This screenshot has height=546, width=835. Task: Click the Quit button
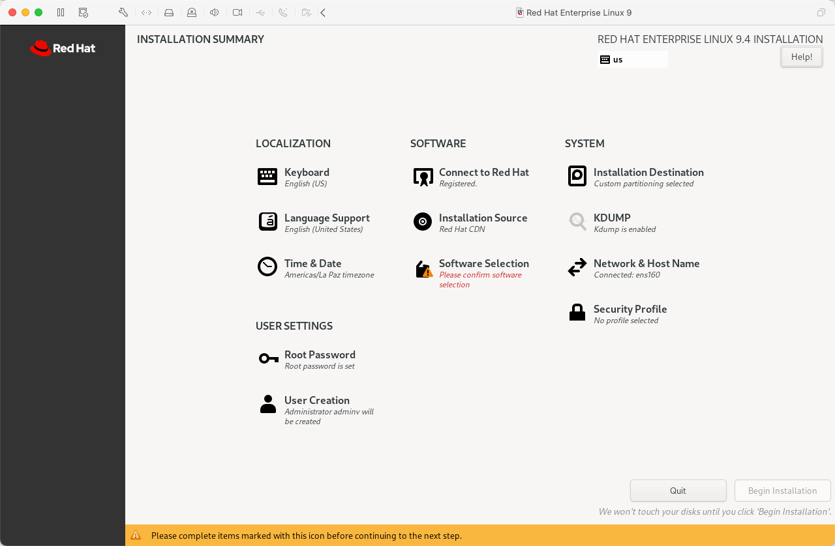coord(678,491)
